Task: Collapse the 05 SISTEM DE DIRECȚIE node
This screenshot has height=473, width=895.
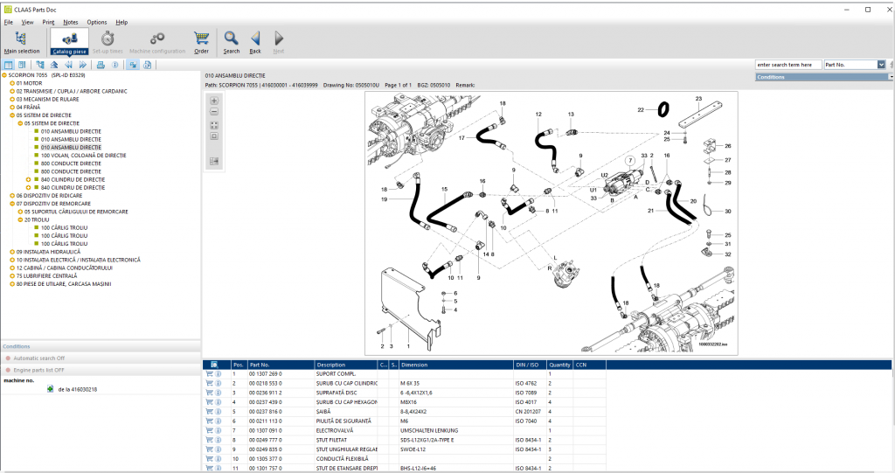Action: click(x=12, y=115)
